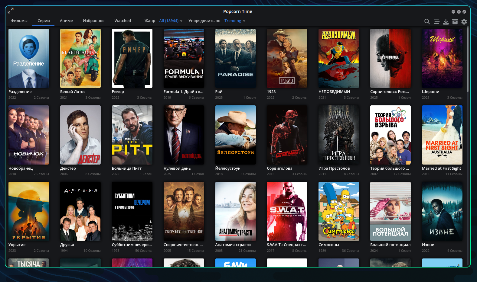Click the title text 'Симпсоны'
The image size is (477, 282).
[x=329, y=245]
